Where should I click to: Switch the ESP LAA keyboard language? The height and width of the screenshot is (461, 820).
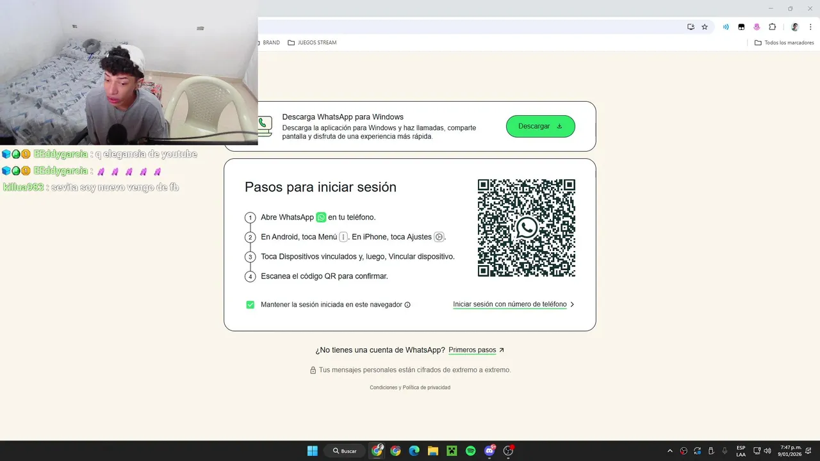pos(741,451)
